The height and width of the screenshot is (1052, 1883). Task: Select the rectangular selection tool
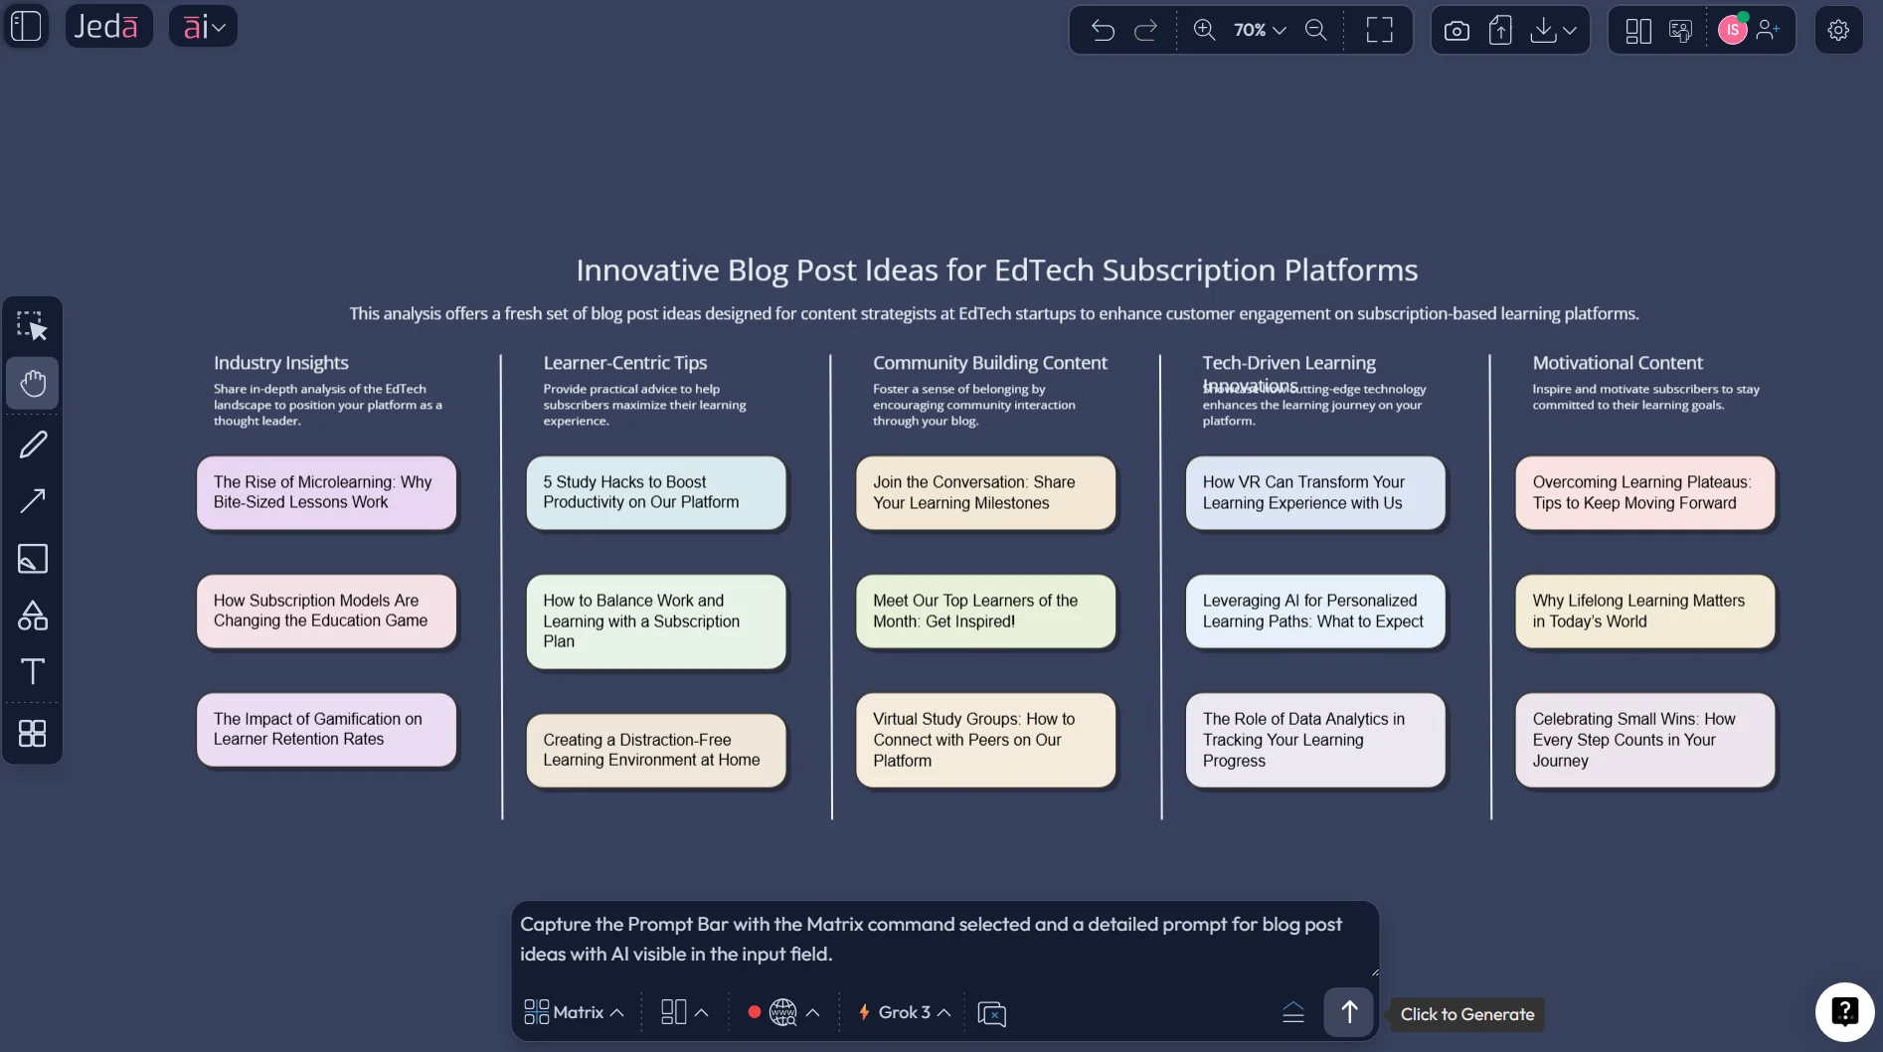(33, 324)
